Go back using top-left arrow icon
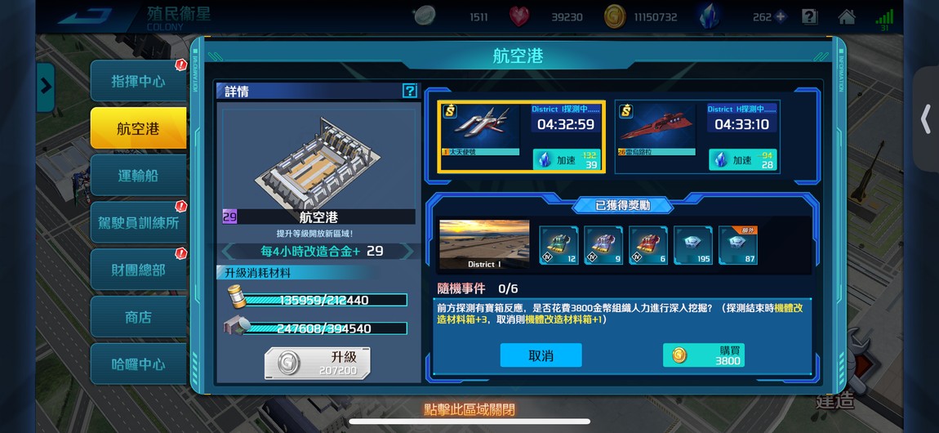 coord(85,16)
